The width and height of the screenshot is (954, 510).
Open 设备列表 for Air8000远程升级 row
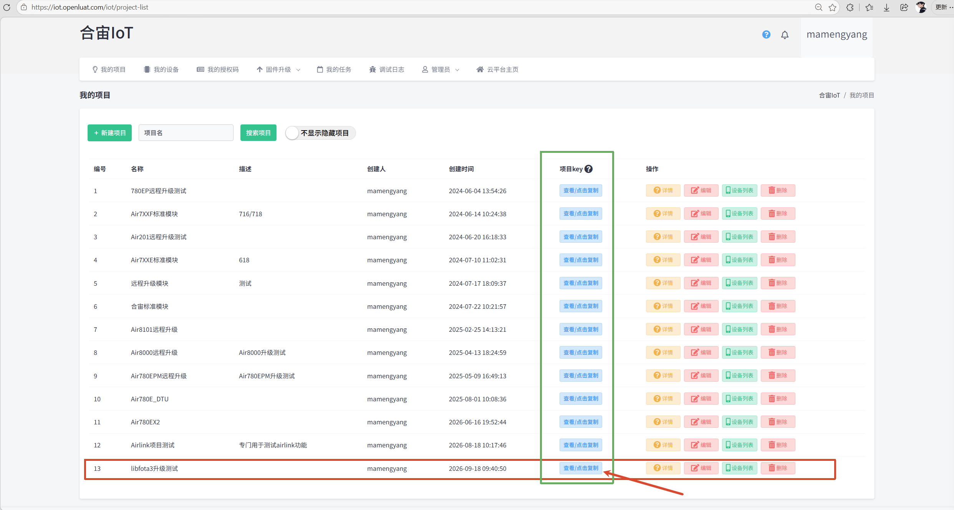coord(739,353)
